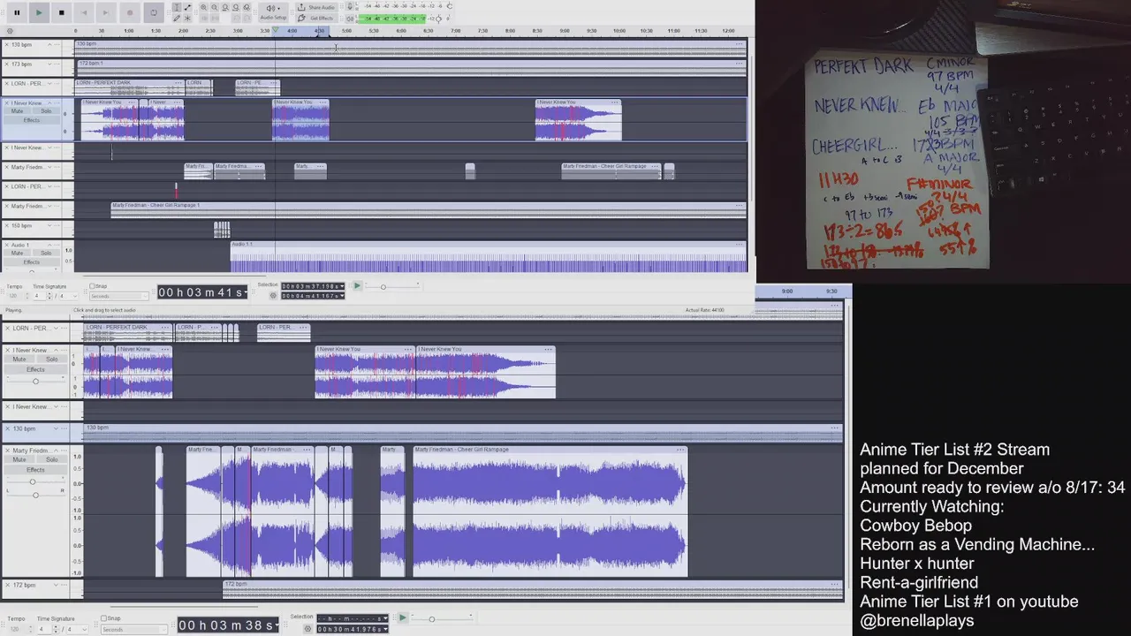Viewport: 1131px width, 636px height.
Task: Open the time signature denominator dropdown, upper window
Action: pyautogui.click(x=68, y=296)
